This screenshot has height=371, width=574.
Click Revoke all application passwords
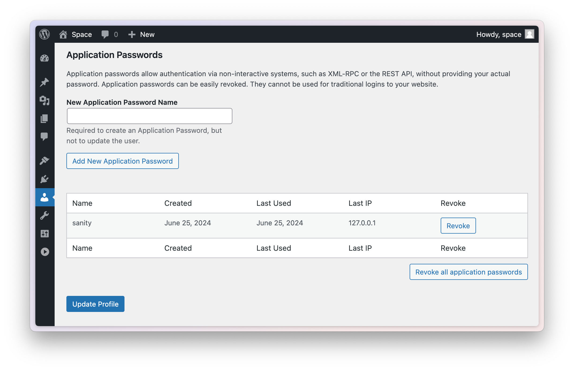[x=469, y=272]
